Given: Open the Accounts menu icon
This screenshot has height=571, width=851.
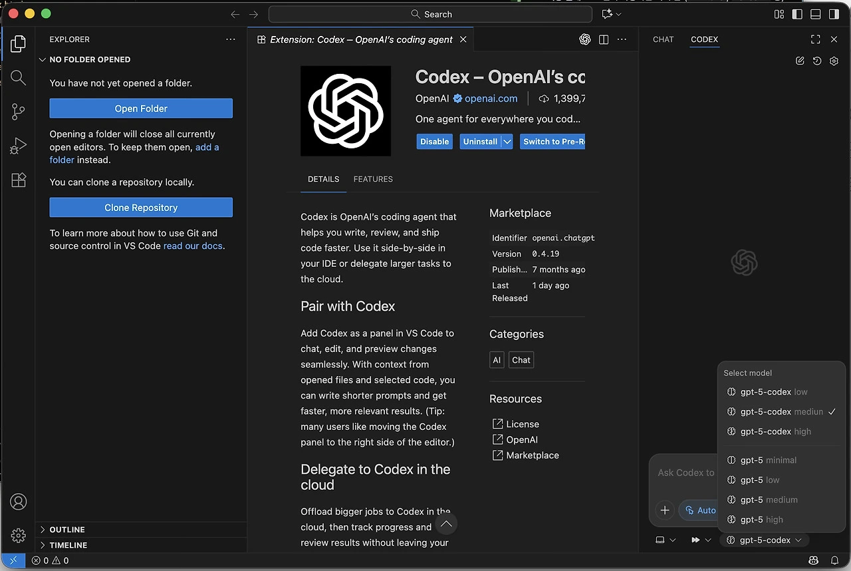Looking at the screenshot, I should click(x=19, y=502).
